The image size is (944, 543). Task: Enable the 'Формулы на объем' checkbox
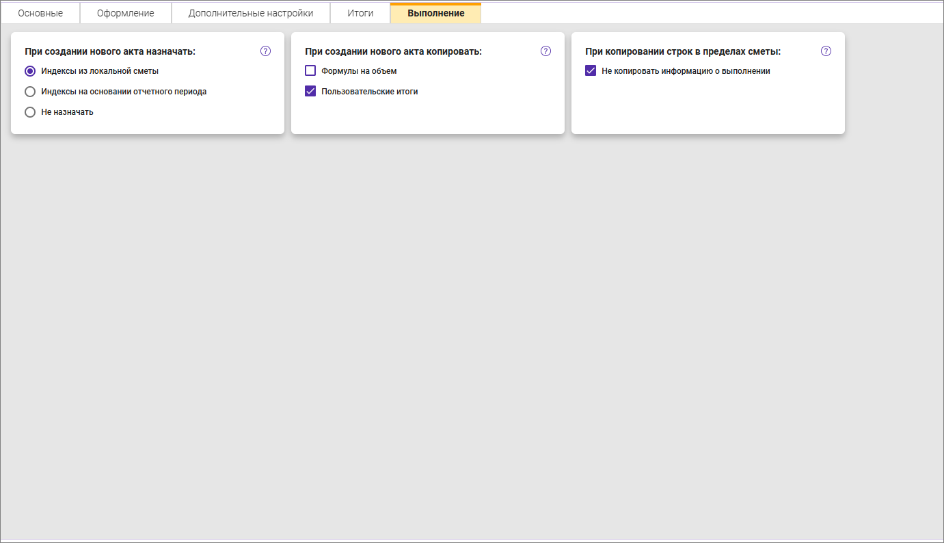click(x=310, y=71)
